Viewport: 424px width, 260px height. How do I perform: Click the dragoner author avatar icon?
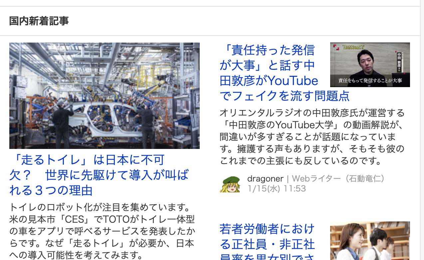[x=230, y=184]
